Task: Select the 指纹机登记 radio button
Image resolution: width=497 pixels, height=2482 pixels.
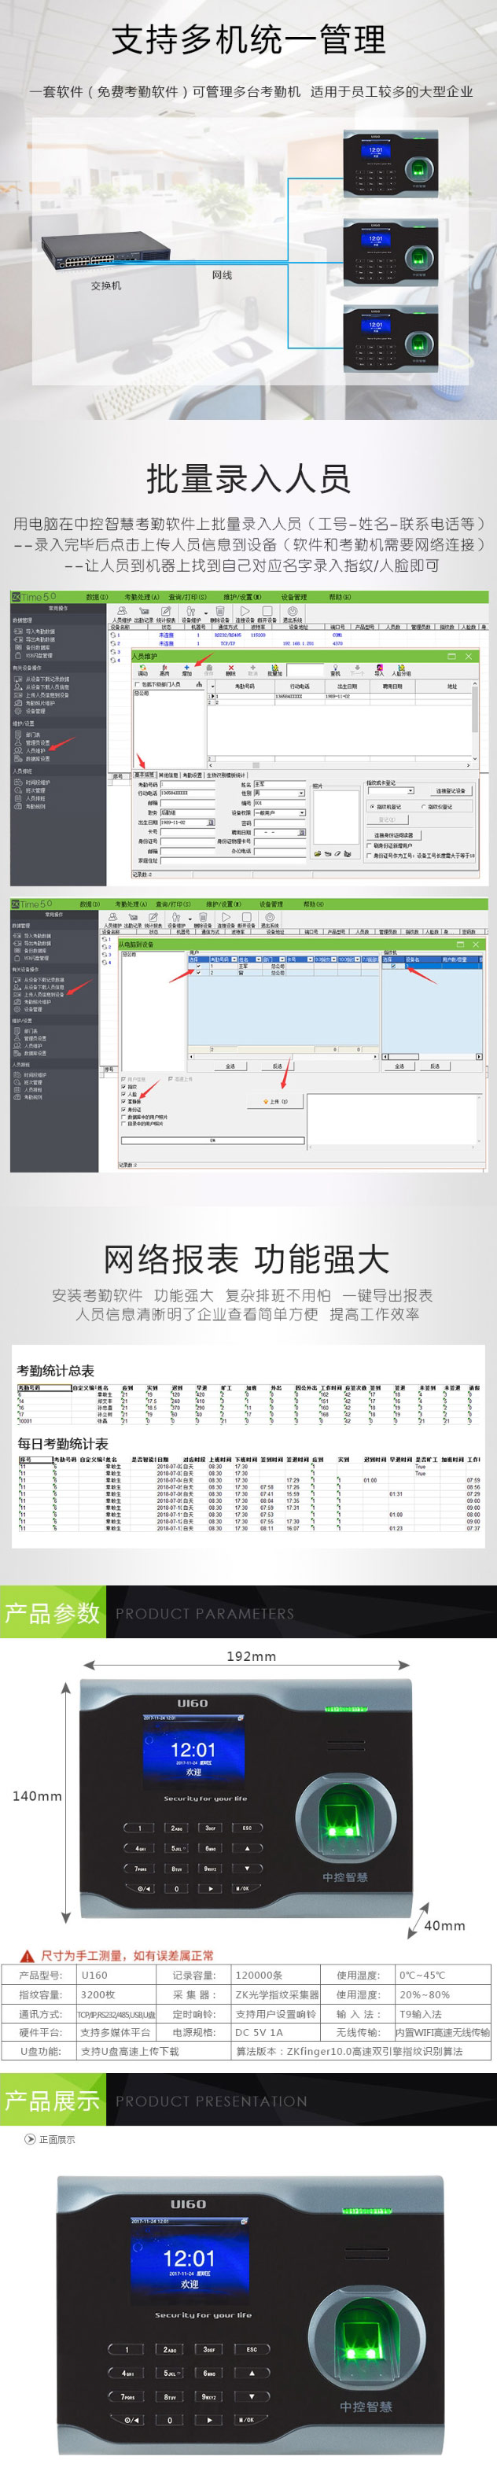Action: 372,806
